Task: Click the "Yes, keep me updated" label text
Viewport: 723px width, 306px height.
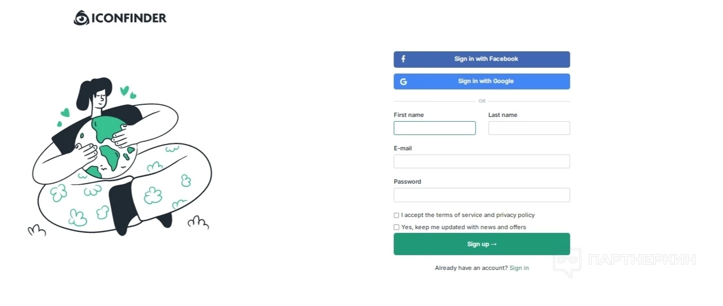Action: click(x=463, y=228)
